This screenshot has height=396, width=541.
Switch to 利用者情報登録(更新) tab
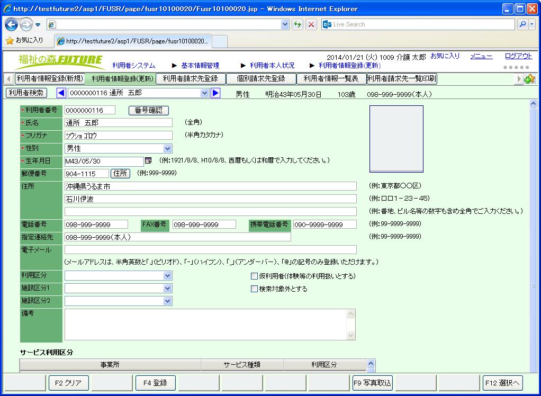click(122, 79)
